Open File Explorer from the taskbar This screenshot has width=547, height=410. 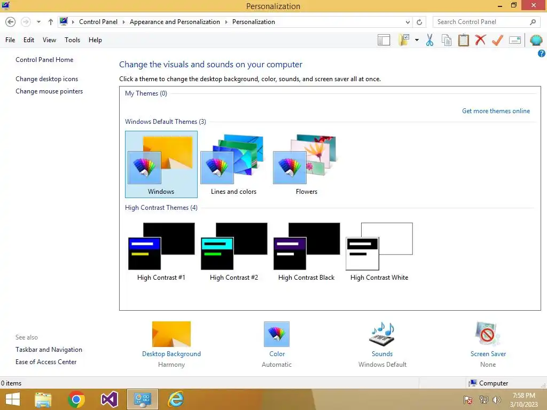(x=43, y=399)
